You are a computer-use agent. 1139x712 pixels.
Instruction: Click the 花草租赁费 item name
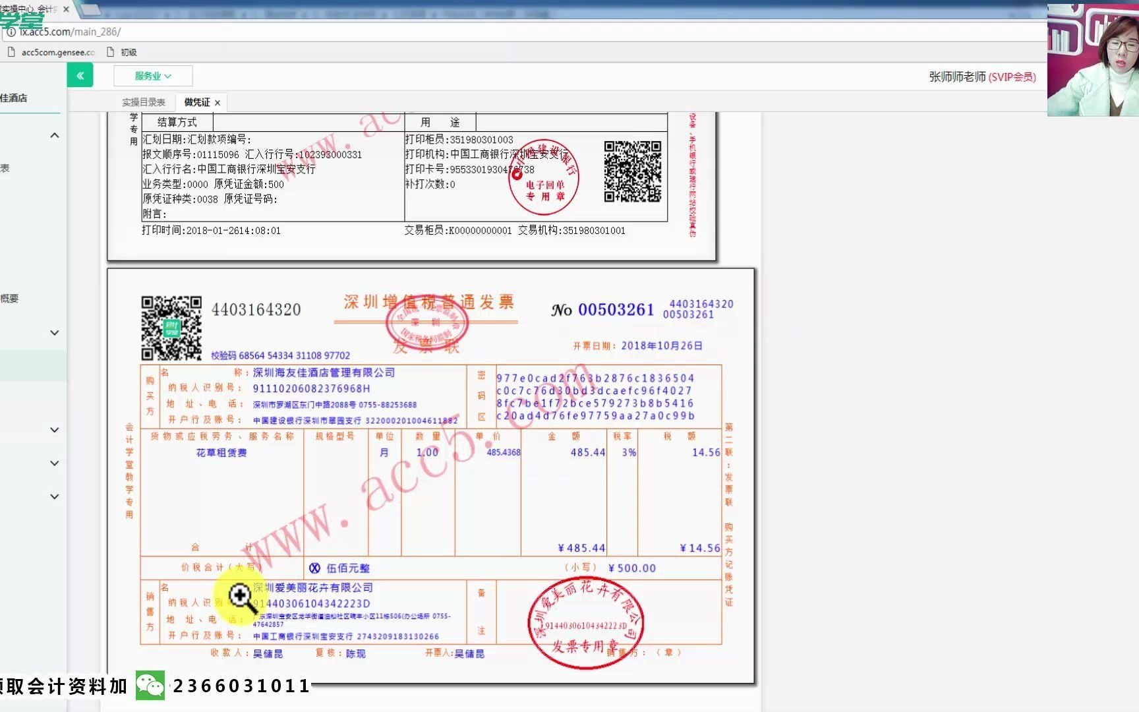221,453
